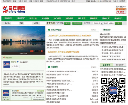Click the green circle icon beside 往期精华
128x105 pixels.
pos(49,67)
